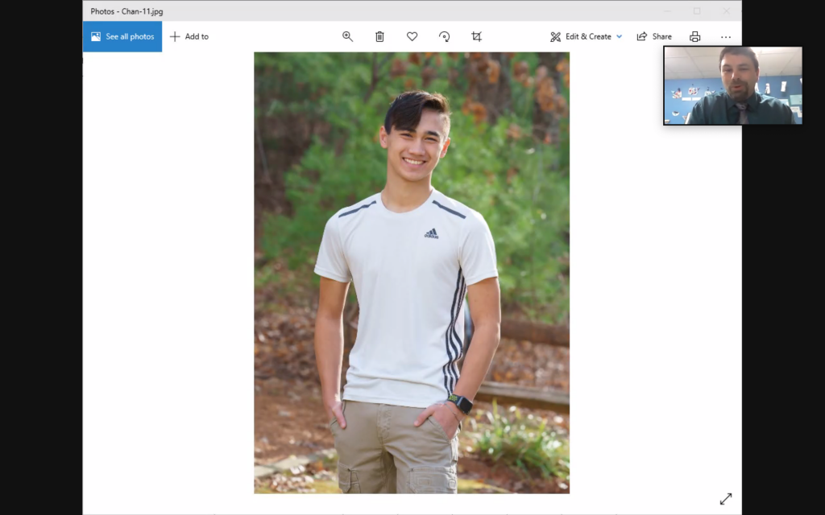The height and width of the screenshot is (515, 825).
Task: Select the crop tool icon
Action: [x=476, y=36]
